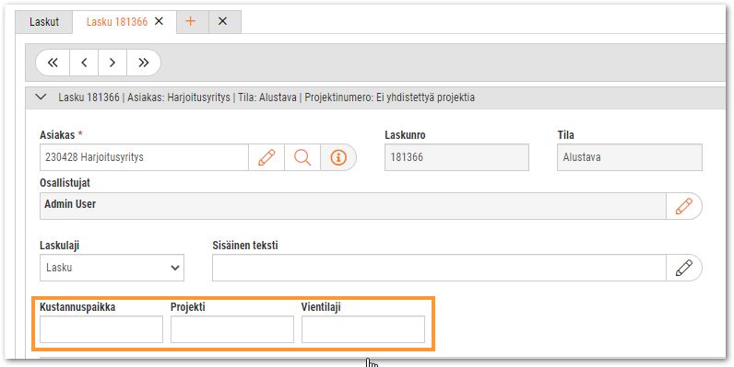Select the Lasku 181366 tab
This screenshot has height=367, width=734.
117,22
